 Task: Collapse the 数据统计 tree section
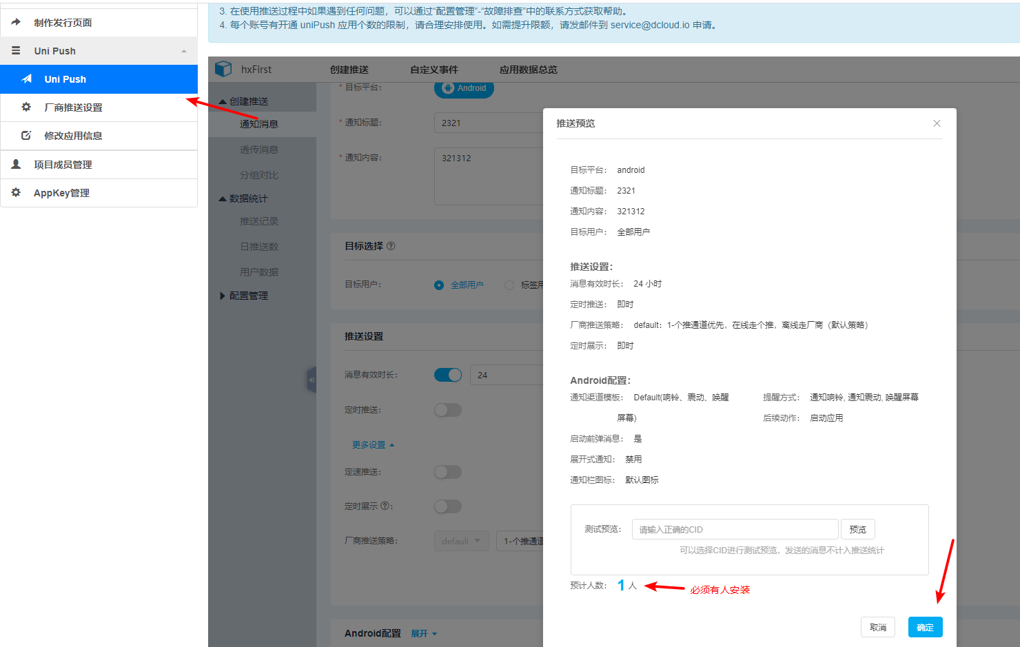[x=223, y=198]
